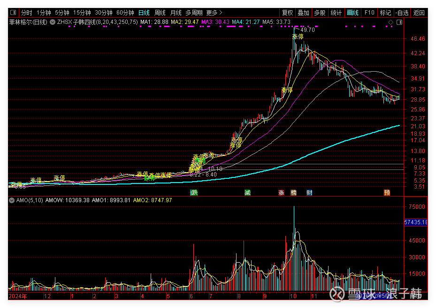Image resolution: width=436 pixels, height=308 pixels.
Task: Click 返回 to go back
Action: point(419,13)
